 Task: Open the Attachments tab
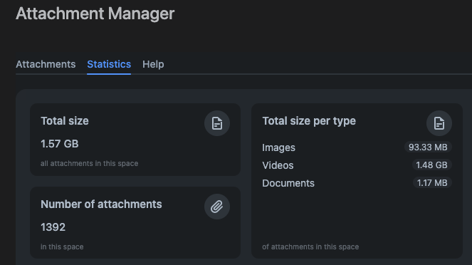click(46, 64)
